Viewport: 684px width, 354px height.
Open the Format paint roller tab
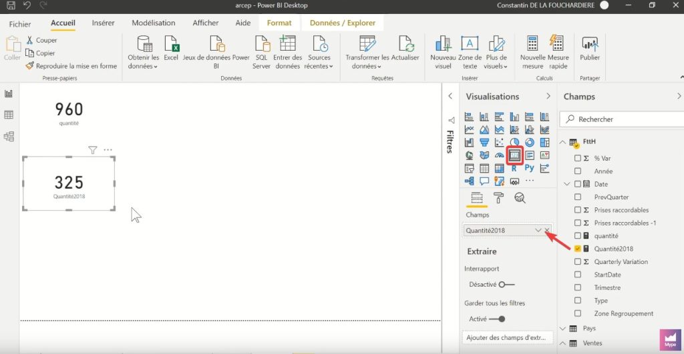pyautogui.click(x=498, y=198)
